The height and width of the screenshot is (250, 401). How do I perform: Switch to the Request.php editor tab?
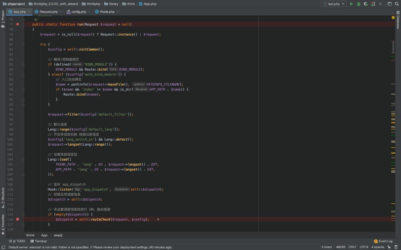(x=48, y=12)
